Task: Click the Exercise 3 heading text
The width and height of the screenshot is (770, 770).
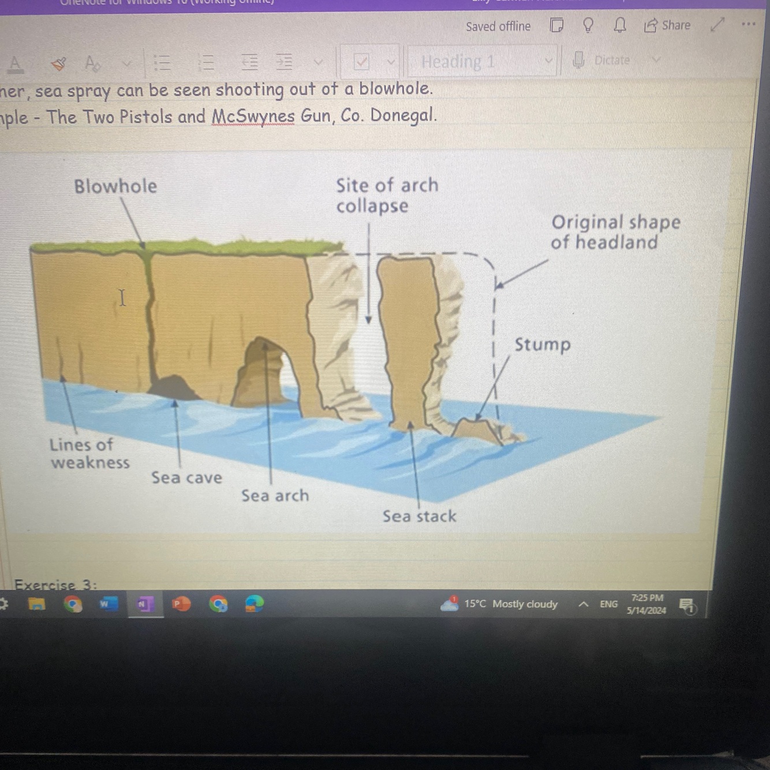Action: [55, 584]
